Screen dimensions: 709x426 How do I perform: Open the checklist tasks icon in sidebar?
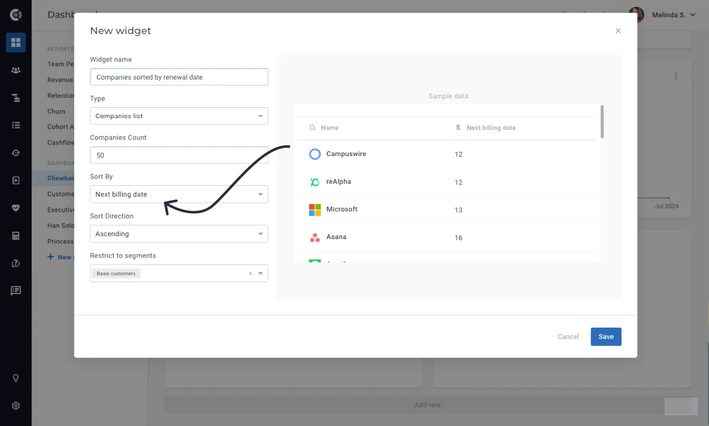pyautogui.click(x=15, y=125)
